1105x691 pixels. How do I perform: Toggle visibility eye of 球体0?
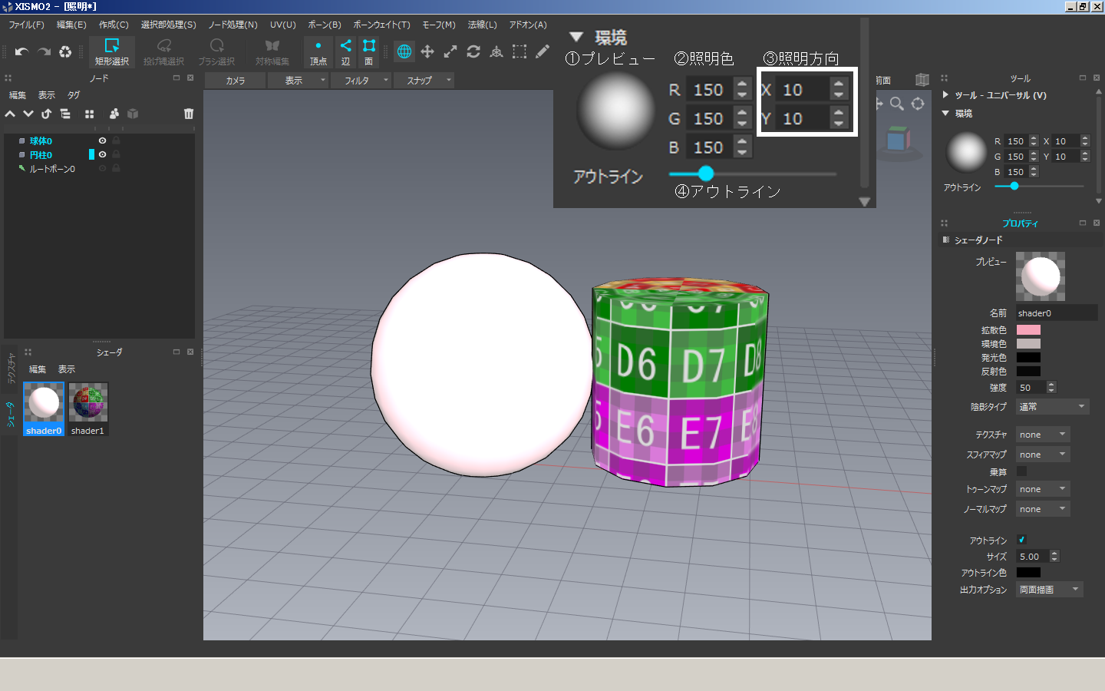[x=102, y=141]
